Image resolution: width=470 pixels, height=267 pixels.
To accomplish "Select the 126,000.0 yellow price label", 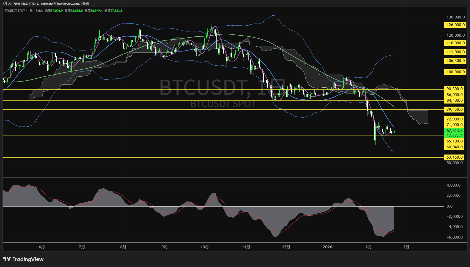I will point(455,25).
